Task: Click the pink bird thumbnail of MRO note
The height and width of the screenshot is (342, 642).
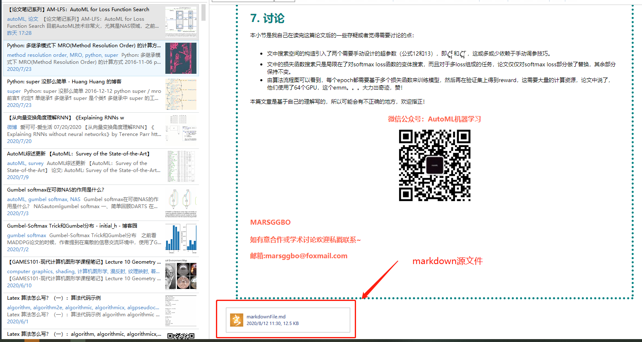Action: [x=181, y=58]
